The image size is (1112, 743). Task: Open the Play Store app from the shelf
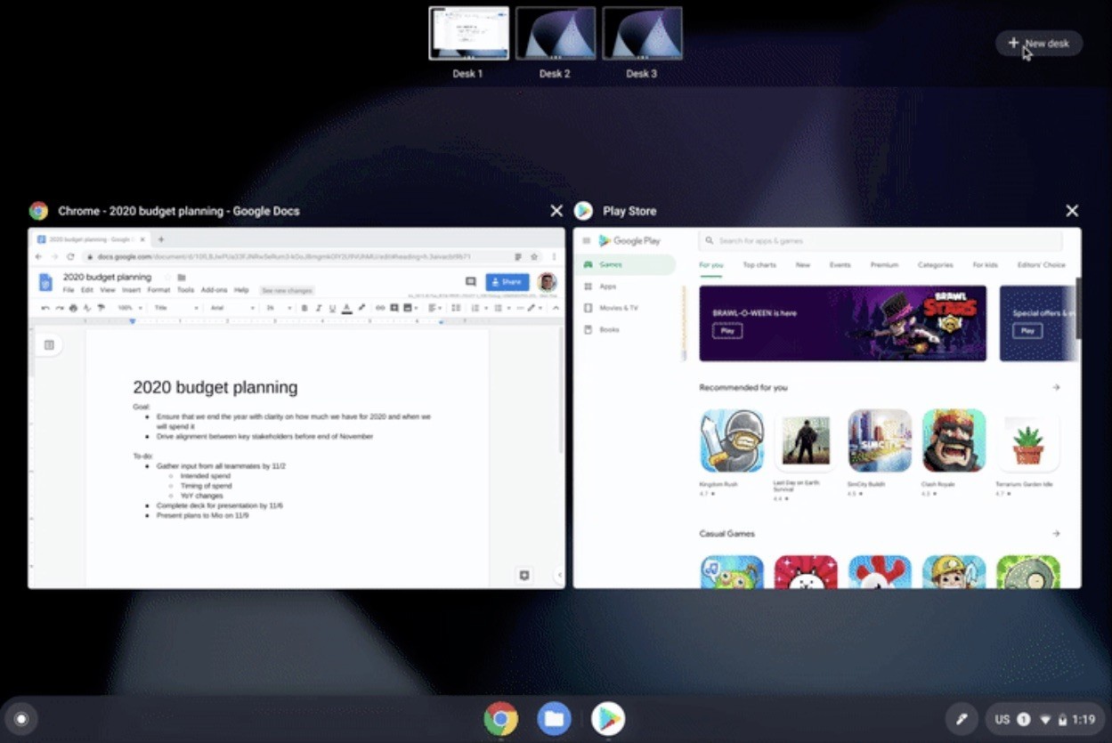[607, 718]
